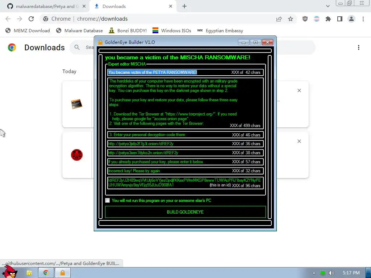The width and height of the screenshot is (371, 278).
Task: Click the chrome://downloads address bar
Action: click(x=156, y=19)
